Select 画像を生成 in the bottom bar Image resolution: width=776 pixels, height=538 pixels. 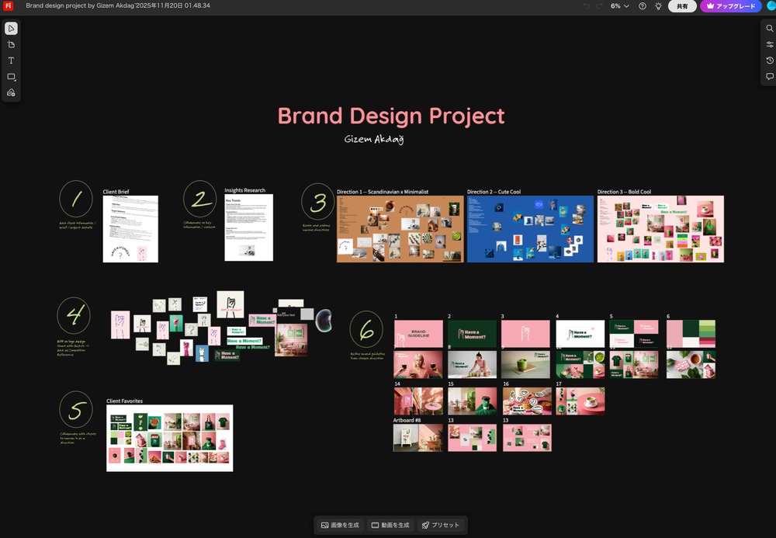pos(340,525)
